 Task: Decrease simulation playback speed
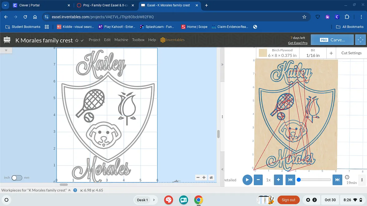pyautogui.click(x=258, y=180)
